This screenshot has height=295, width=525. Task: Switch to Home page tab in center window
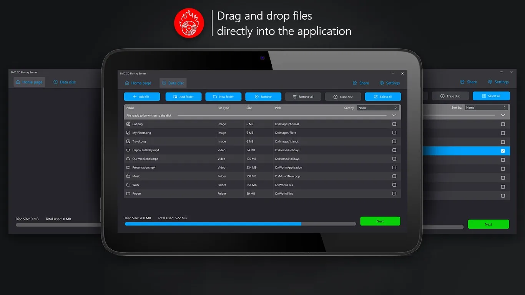(x=138, y=83)
